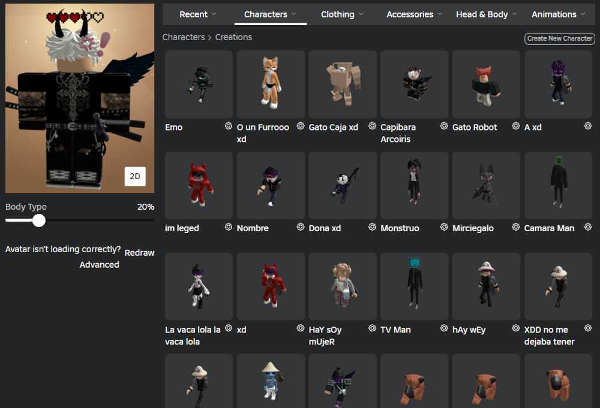Open settings gear for hAy wEy
The image size is (600, 408).
tap(516, 328)
